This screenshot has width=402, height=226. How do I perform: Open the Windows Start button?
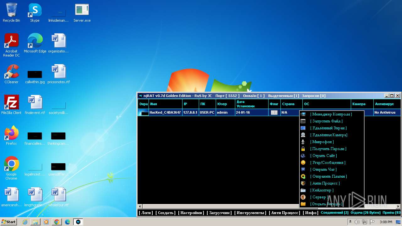click(9, 222)
